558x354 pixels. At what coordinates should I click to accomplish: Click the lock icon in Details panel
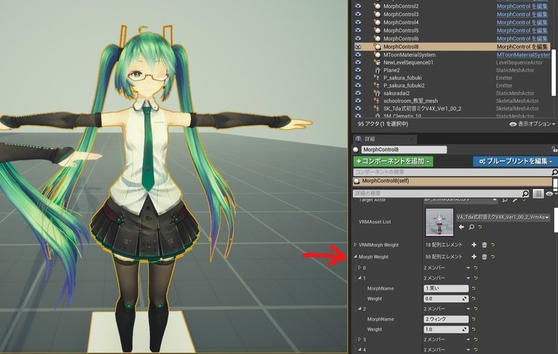[x=554, y=149]
